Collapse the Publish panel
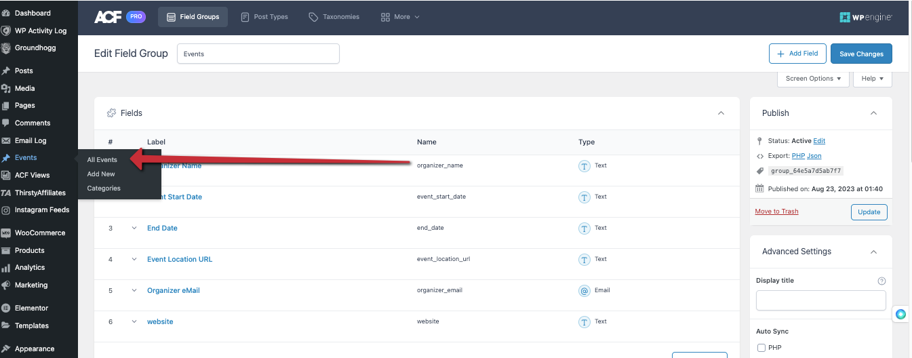 click(x=873, y=113)
